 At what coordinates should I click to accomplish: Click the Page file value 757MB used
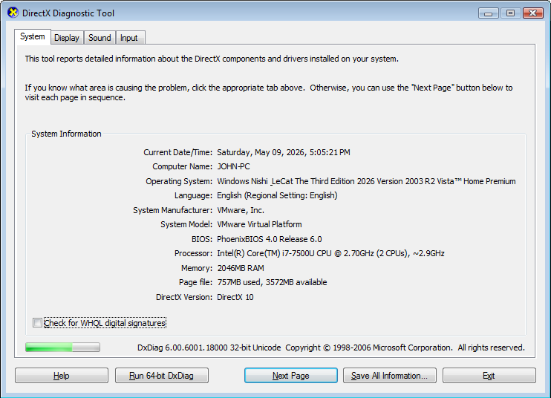(272, 282)
